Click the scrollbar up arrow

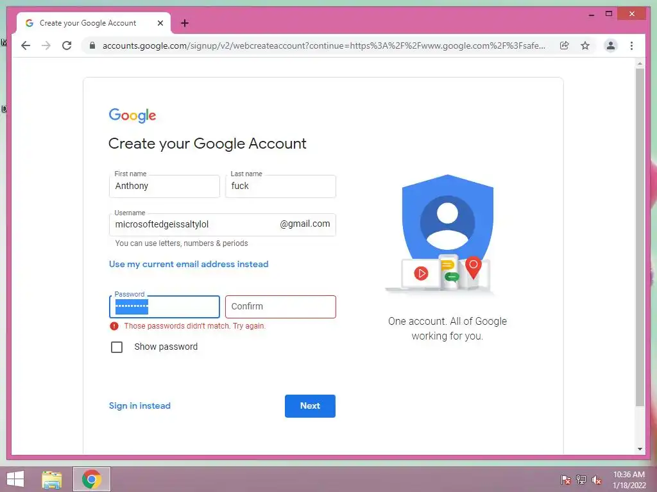640,63
